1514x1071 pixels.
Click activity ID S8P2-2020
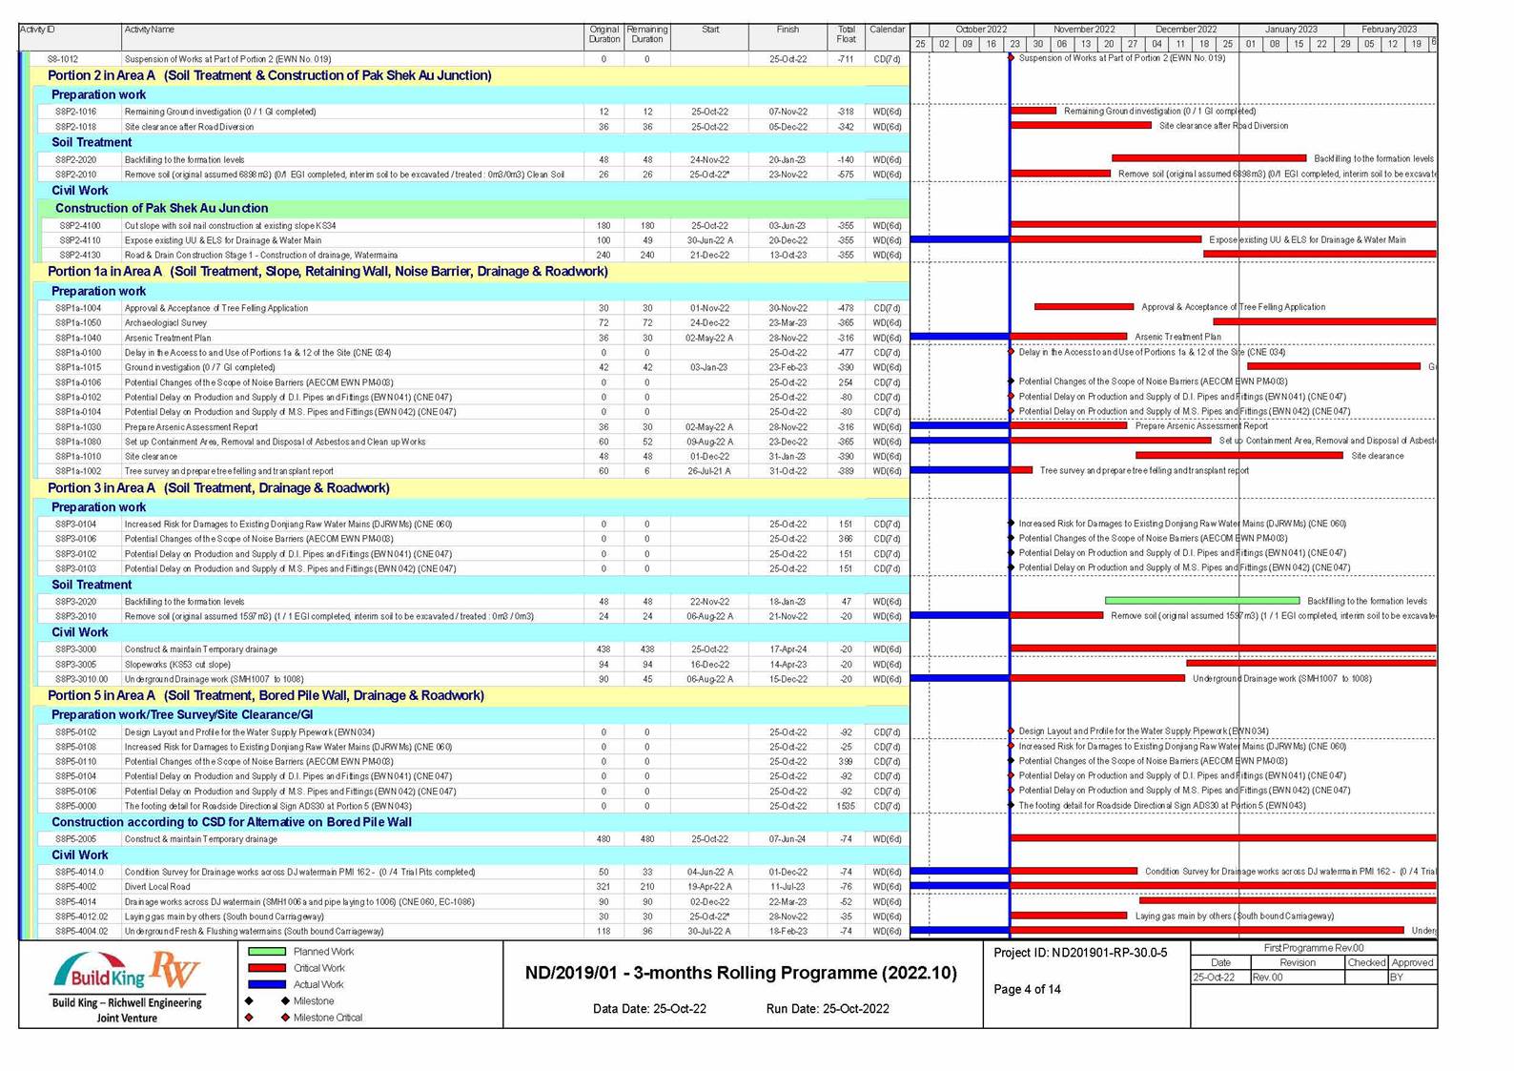coord(76,160)
